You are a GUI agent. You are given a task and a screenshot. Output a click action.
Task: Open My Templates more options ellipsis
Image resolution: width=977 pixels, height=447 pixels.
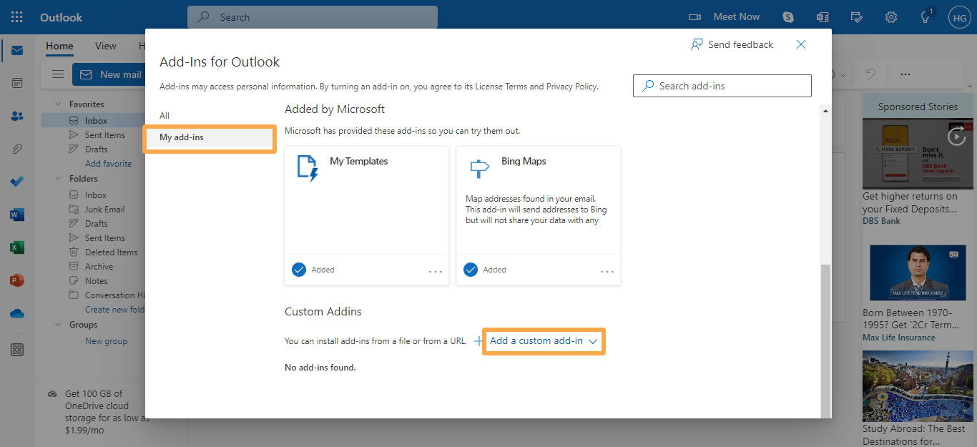(436, 271)
